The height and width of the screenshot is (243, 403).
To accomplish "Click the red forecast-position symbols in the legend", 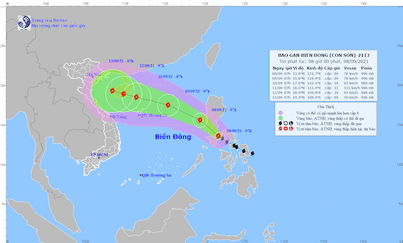I will click(x=285, y=129).
